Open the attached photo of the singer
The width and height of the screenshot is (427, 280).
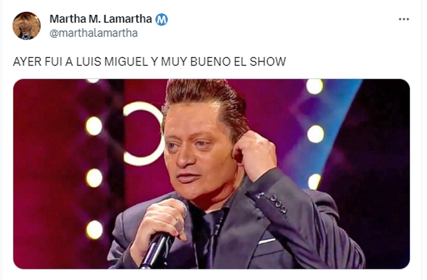(x=211, y=174)
